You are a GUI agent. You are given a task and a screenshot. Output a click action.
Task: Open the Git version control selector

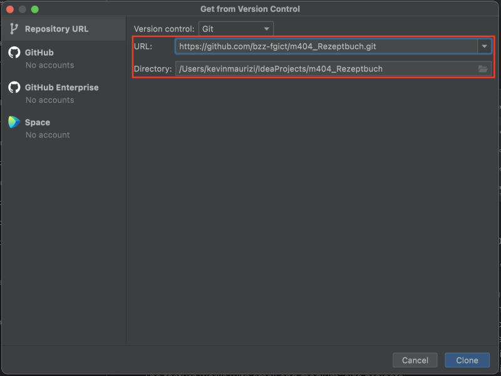pyautogui.click(x=235, y=28)
